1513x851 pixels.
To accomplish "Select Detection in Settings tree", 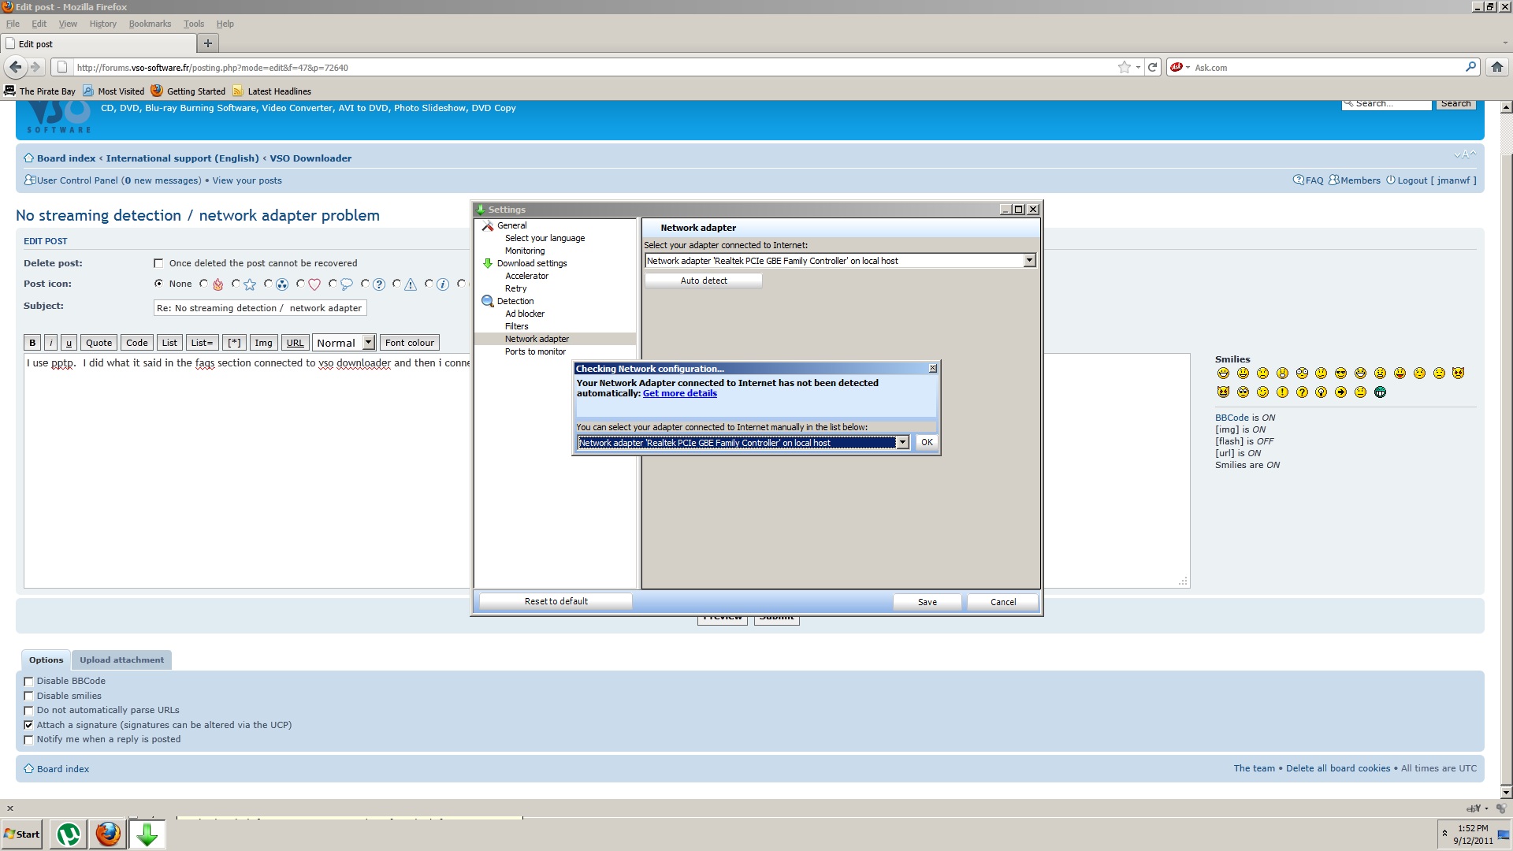I will [515, 301].
